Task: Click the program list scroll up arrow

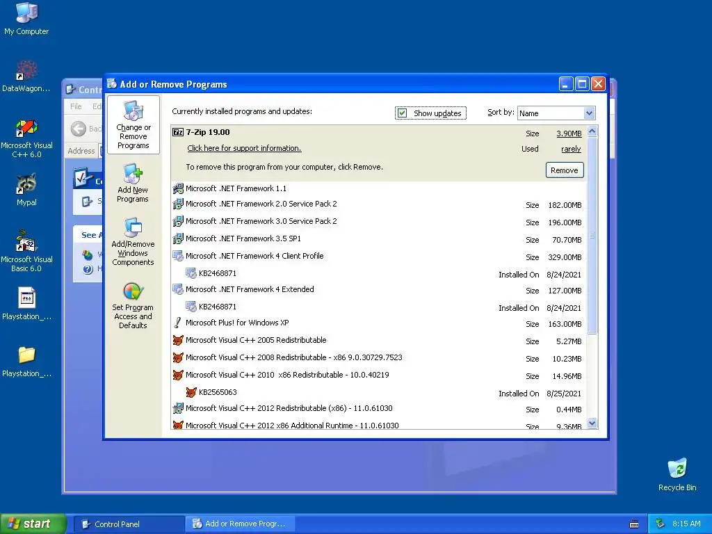Action: click(x=592, y=131)
